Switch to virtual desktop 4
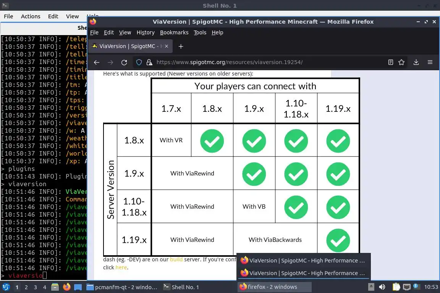The width and height of the screenshot is (440, 293). click(45, 287)
